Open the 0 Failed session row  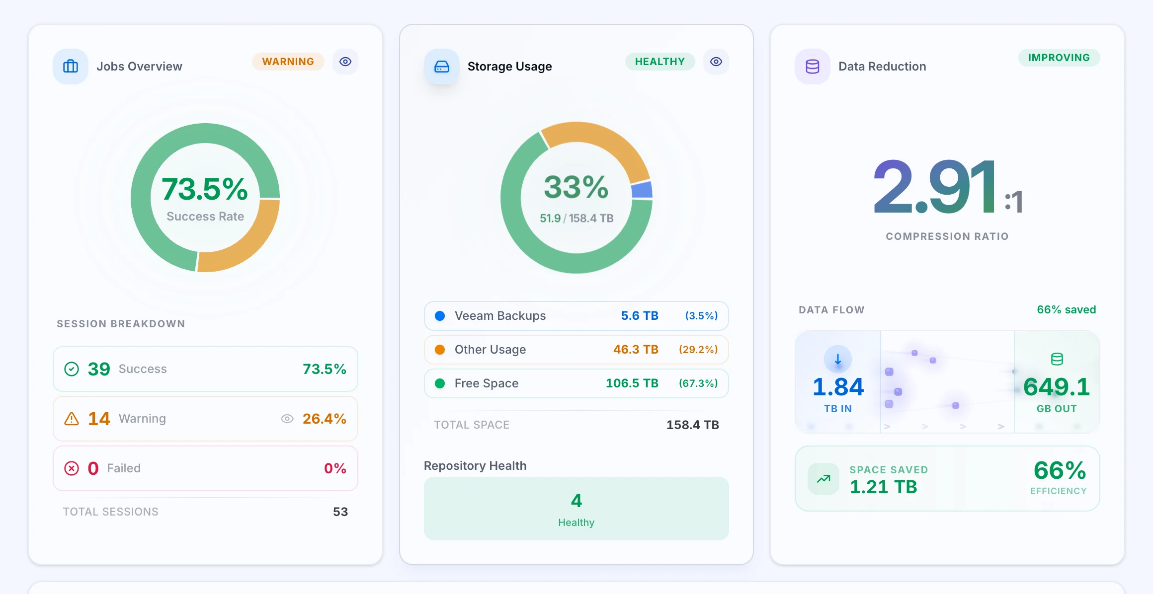click(x=205, y=468)
